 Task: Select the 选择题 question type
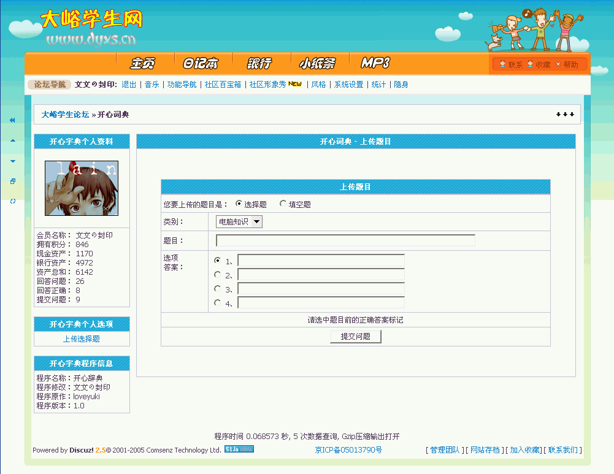[x=238, y=204]
